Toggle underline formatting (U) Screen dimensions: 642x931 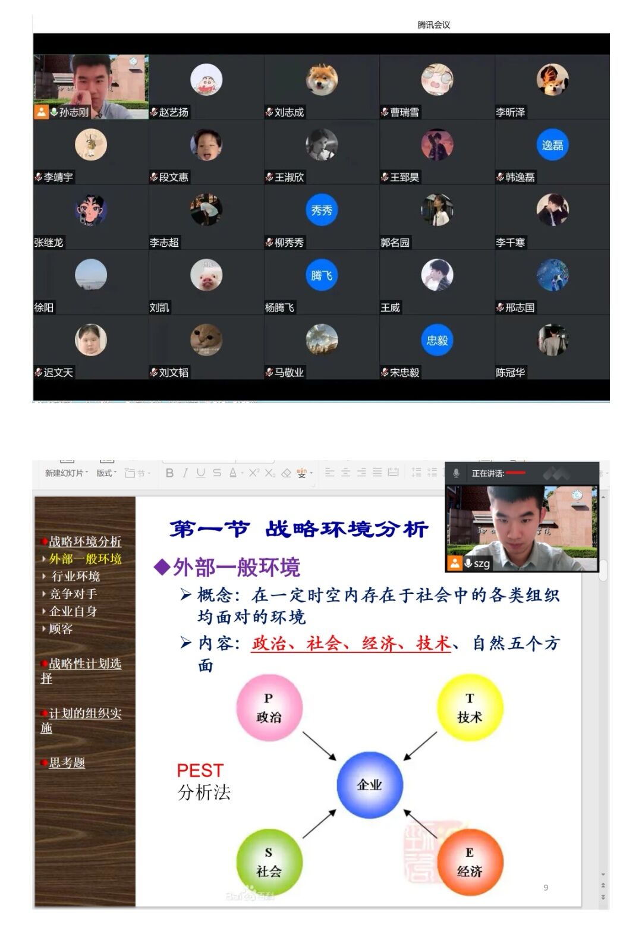point(201,473)
